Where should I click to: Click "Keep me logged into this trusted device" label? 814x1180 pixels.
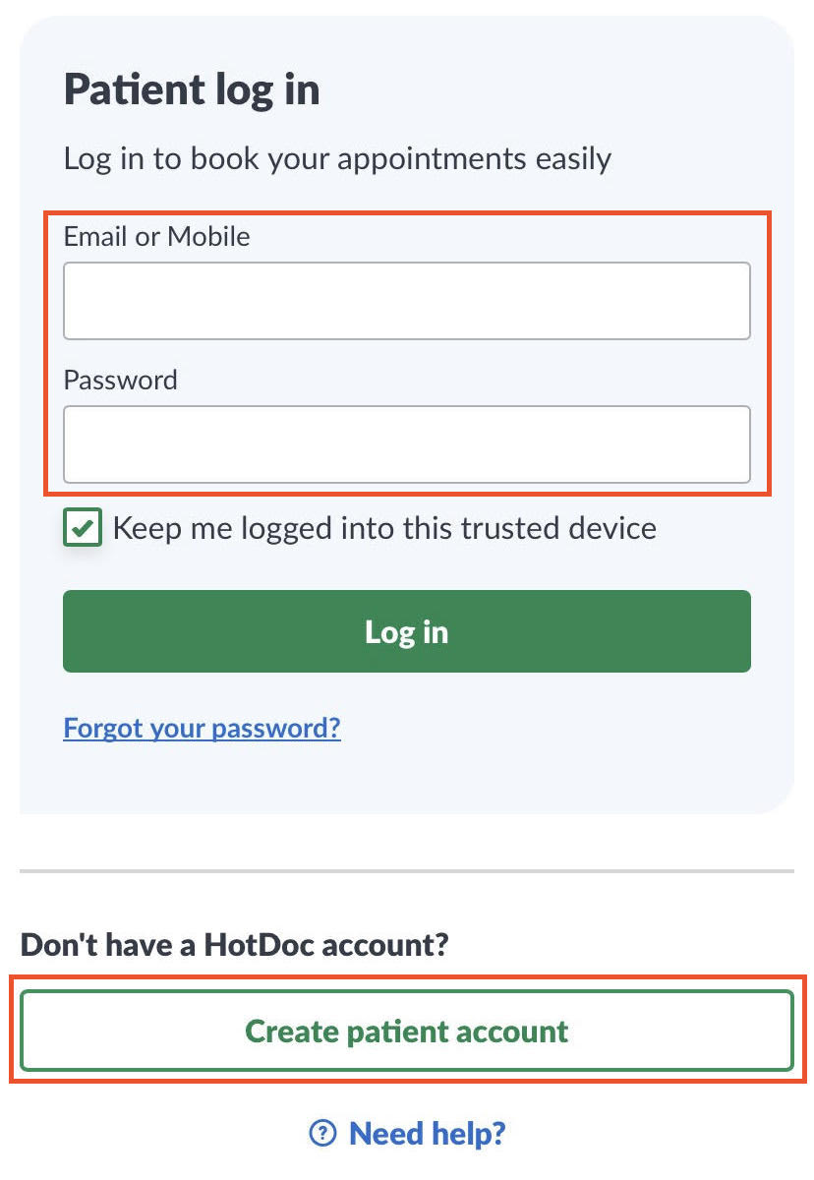[384, 528]
